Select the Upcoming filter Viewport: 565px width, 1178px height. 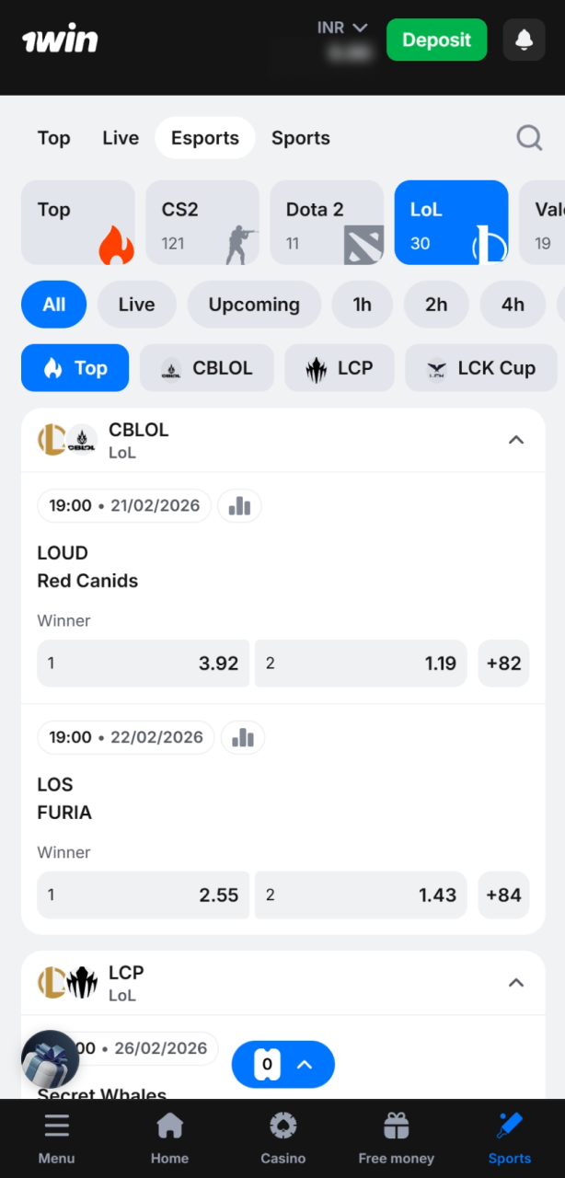(x=254, y=305)
